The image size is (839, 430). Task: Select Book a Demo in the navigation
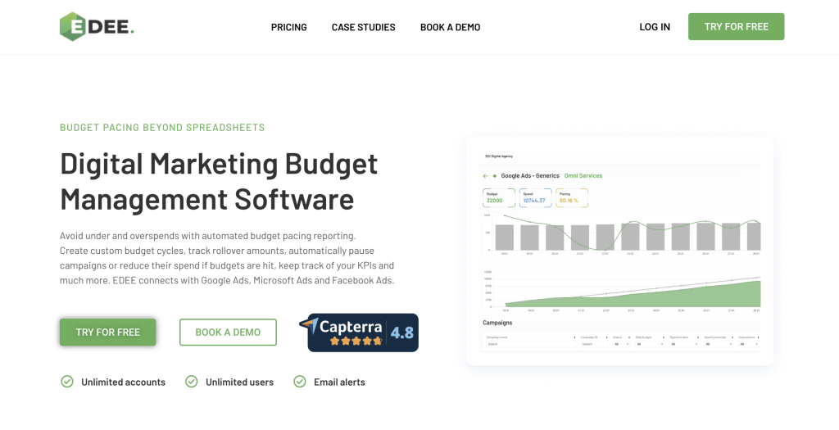click(x=450, y=27)
